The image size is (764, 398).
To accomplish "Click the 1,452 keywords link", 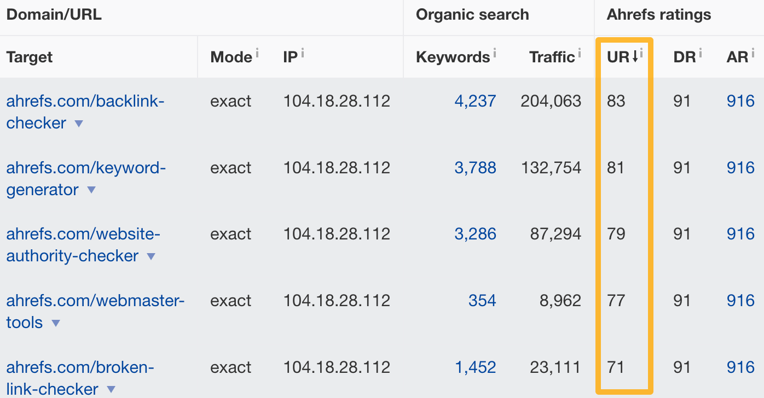I will [475, 367].
